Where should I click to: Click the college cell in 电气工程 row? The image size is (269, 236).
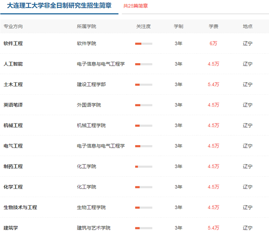(x=101, y=146)
